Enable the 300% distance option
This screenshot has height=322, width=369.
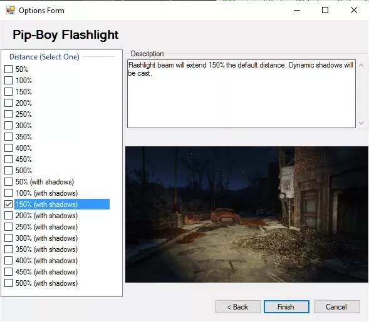coord(9,126)
